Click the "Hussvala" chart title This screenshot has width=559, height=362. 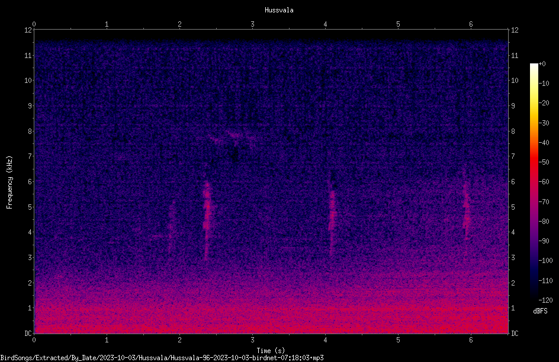pos(279,10)
